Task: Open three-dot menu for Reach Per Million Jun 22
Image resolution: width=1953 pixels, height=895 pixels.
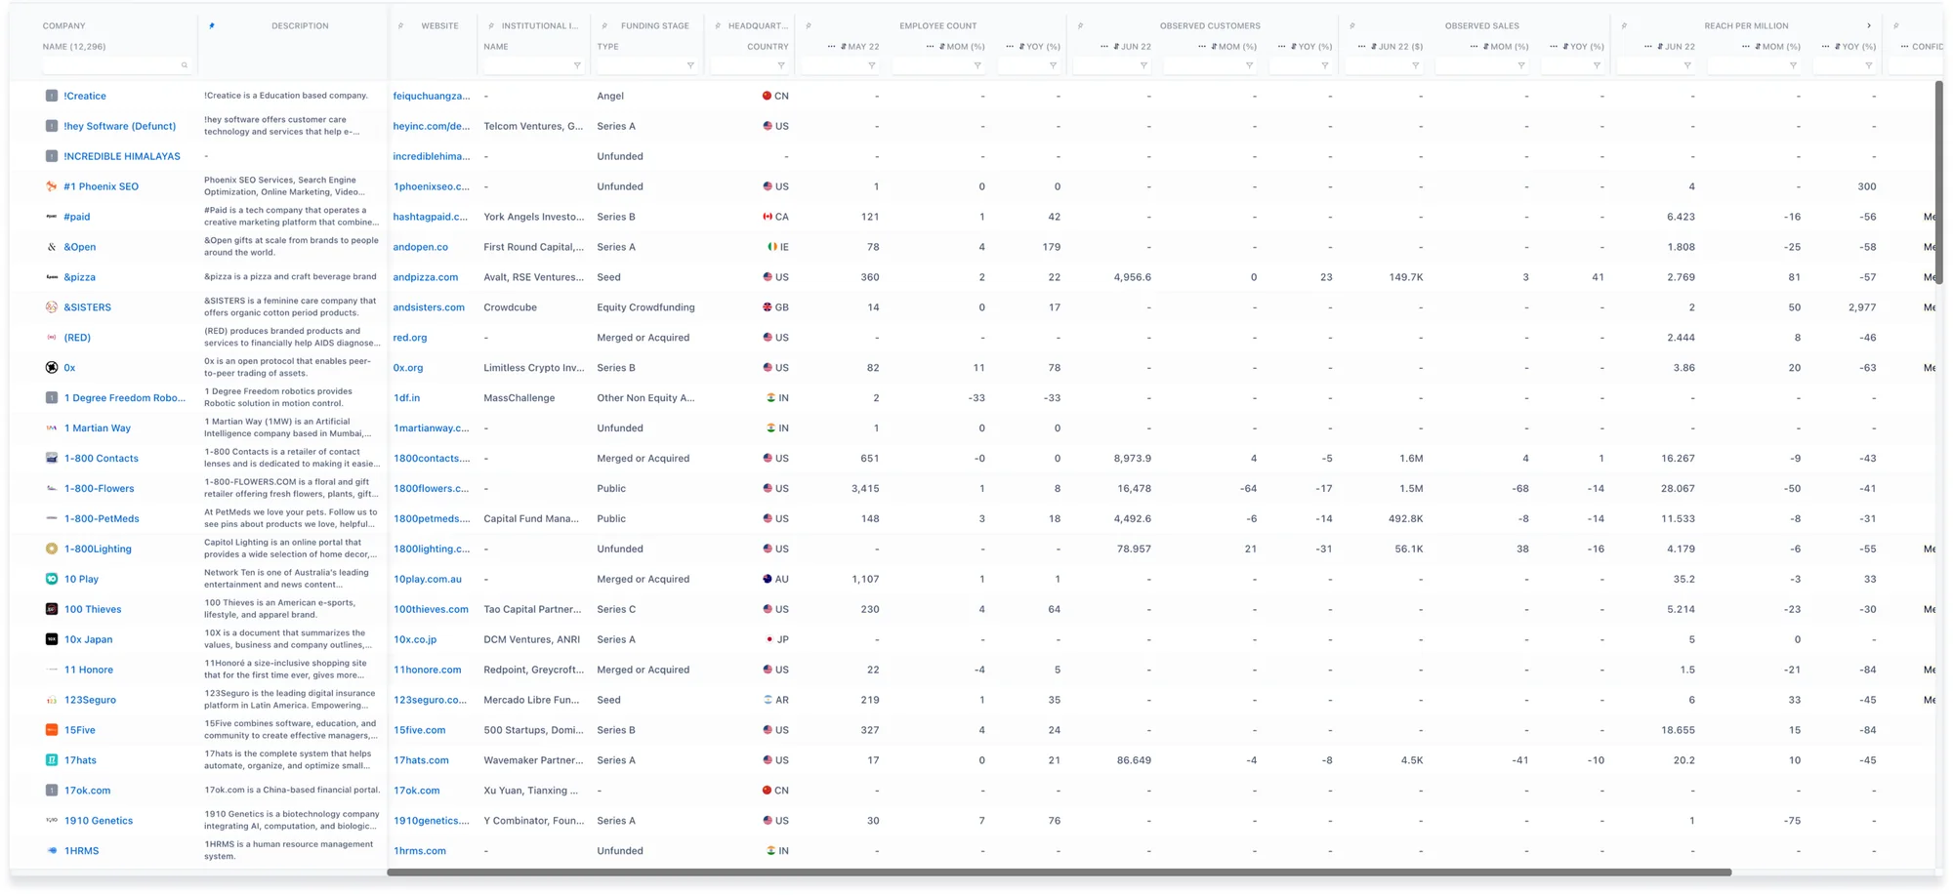Action: tap(1648, 47)
